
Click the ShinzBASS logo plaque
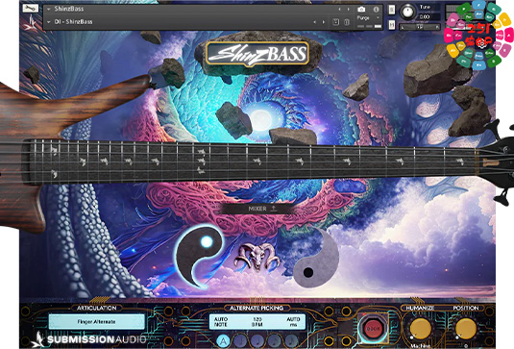[x=257, y=54]
